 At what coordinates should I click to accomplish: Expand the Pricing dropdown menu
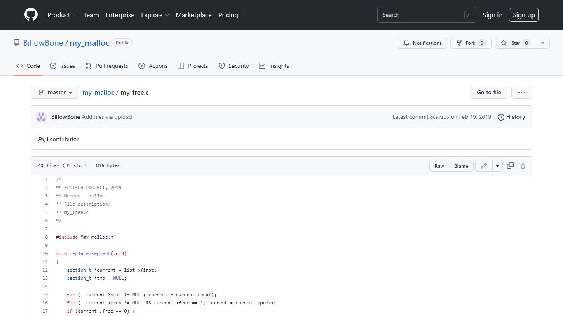click(x=231, y=15)
